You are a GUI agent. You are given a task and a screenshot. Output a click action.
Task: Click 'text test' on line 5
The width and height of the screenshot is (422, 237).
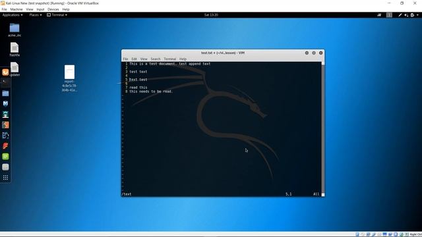point(138,80)
